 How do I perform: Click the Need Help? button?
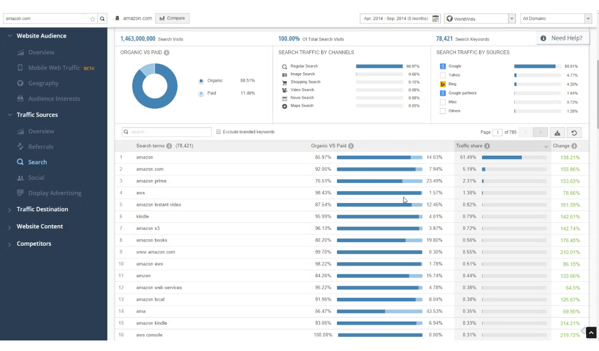point(562,38)
